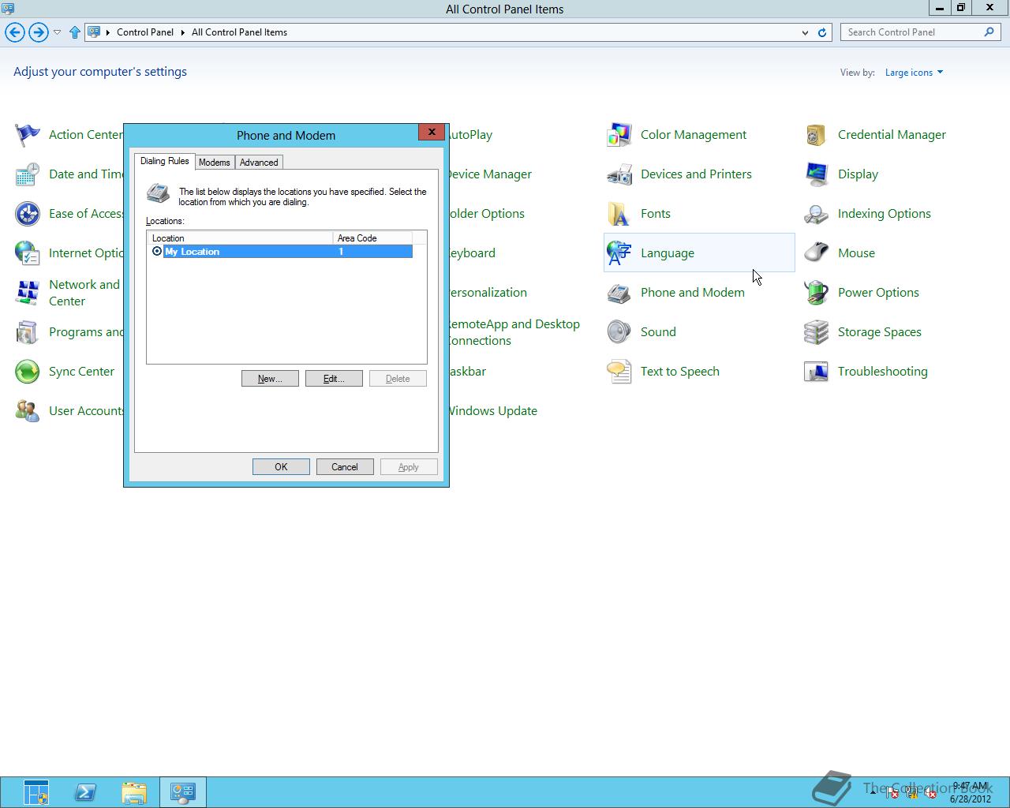Open the User Accounts icon
Image resolution: width=1010 pixels, height=808 pixels.
point(28,411)
